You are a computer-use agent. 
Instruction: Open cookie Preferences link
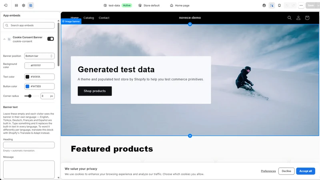(268, 171)
